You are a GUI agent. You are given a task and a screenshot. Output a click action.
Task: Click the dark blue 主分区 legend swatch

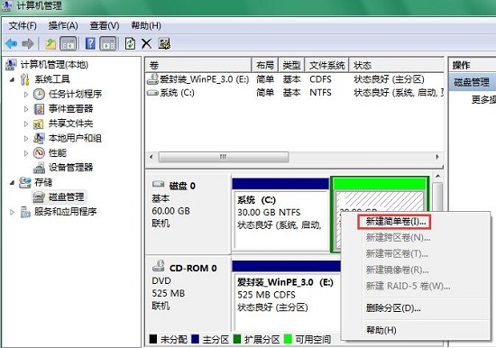tap(196, 339)
